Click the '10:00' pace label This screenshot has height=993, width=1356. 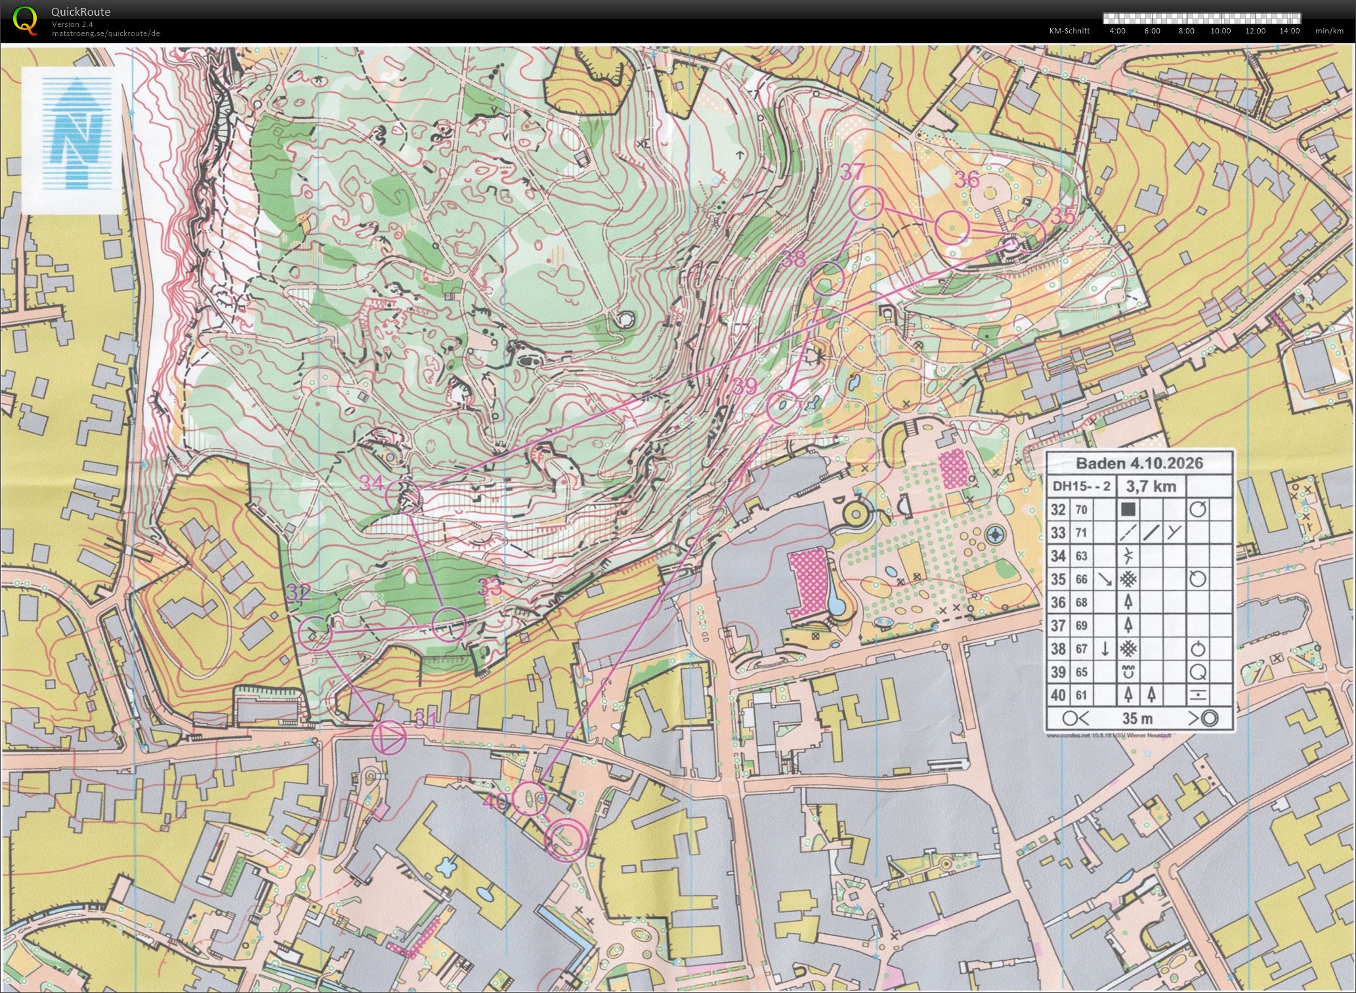(1221, 31)
